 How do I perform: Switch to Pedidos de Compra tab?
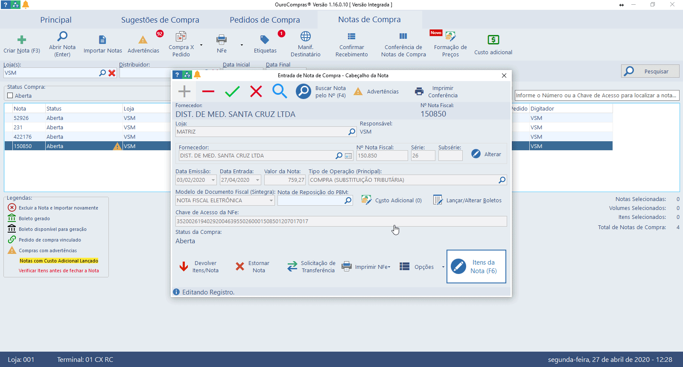265,20
